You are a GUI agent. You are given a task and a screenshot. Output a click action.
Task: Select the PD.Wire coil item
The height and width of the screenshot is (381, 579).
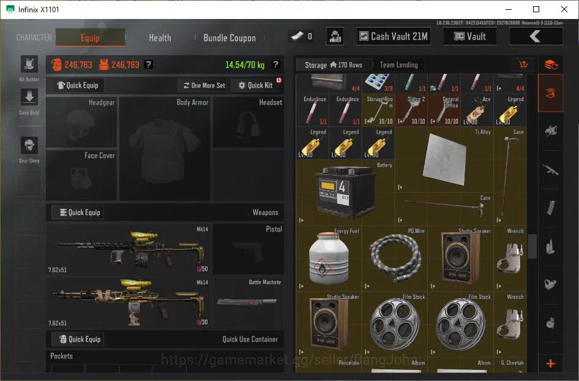[395, 258]
